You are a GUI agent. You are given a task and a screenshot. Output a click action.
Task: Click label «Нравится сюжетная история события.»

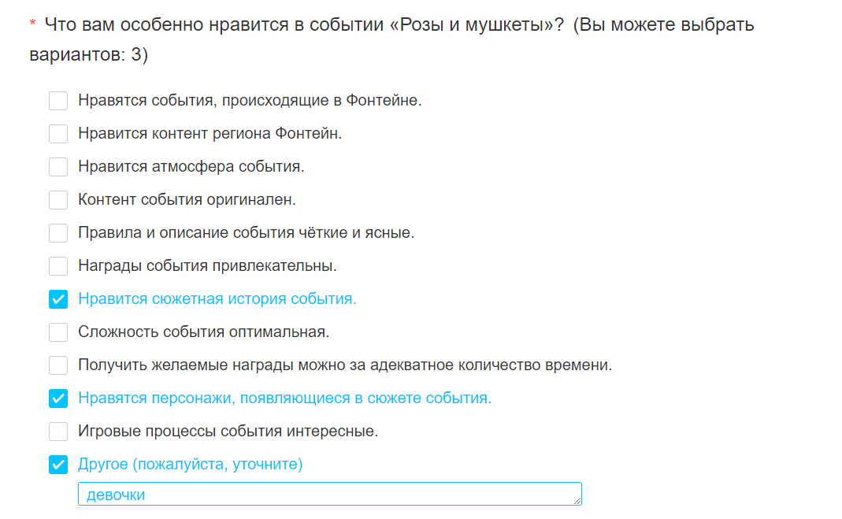tap(217, 299)
